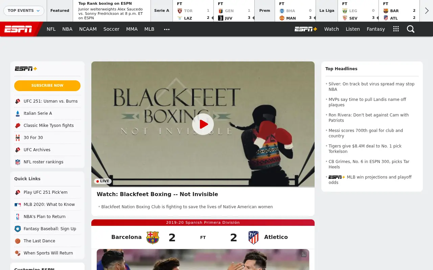The image size is (433, 270).
Task: Open the NBA menu
Action: pyautogui.click(x=67, y=29)
